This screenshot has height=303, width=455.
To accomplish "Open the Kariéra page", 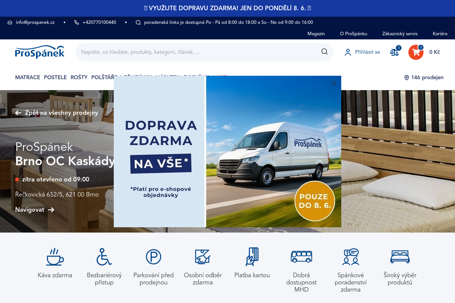I will (x=440, y=34).
